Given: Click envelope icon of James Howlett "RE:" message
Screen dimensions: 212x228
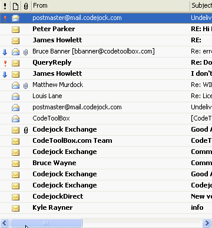Looking at the screenshot, I should point(15,41).
